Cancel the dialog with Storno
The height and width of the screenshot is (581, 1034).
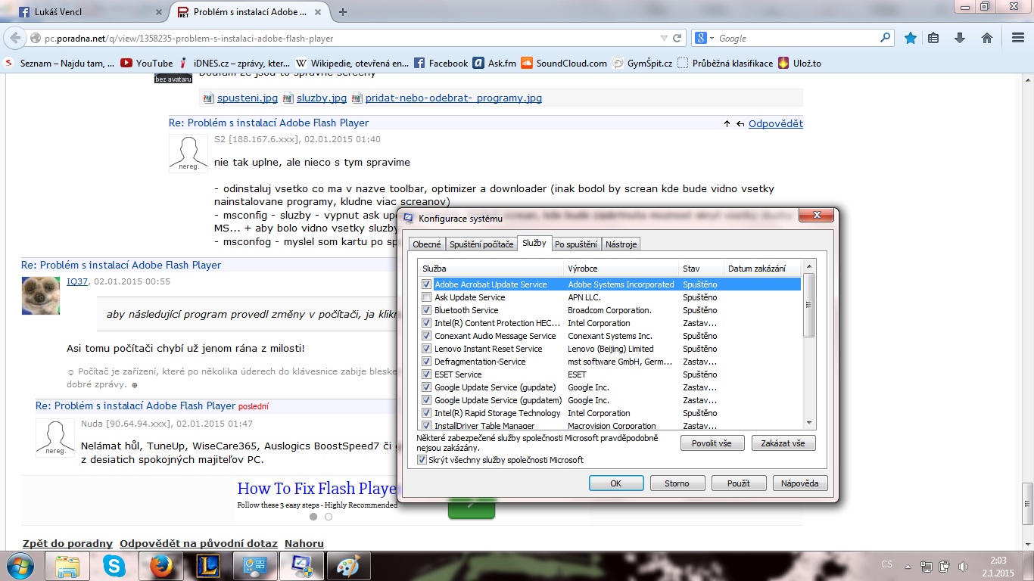click(x=677, y=483)
